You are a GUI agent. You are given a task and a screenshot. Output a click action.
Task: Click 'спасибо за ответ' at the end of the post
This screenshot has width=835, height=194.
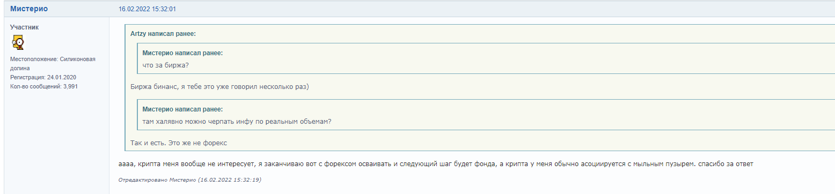724,163
